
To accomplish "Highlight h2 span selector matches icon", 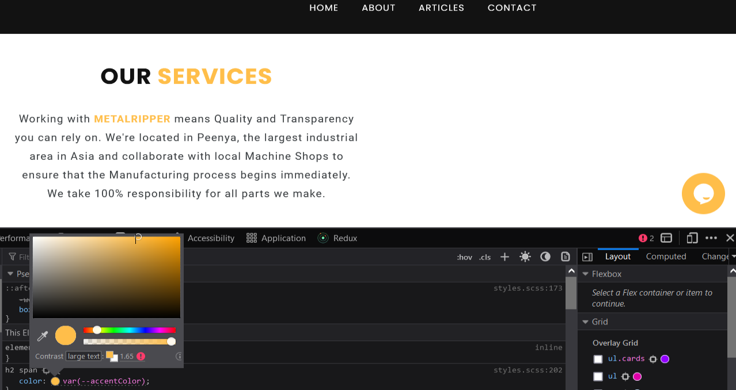I will click(47, 370).
